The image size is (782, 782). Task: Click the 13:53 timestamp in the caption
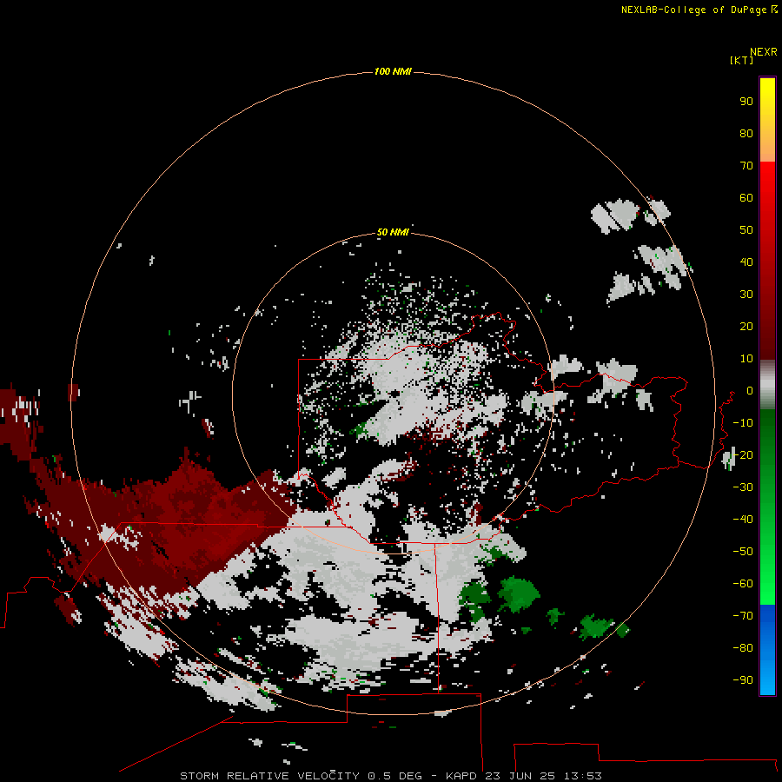point(583,776)
